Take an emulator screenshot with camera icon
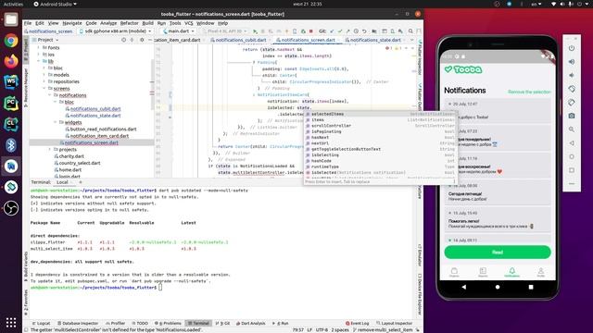The height and width of the screenshot is (333, 593). [572, 116]
